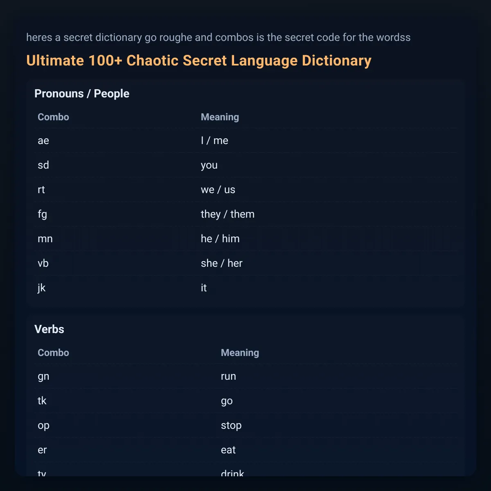Select the 'I / me' meaning cell
Screen dimensions: 491x491
pyautogui.click(x=214, y=141)
